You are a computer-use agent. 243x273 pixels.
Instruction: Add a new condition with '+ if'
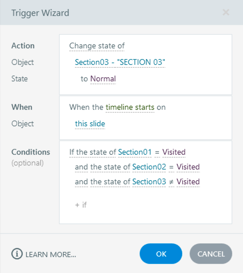tap(81, 204)
